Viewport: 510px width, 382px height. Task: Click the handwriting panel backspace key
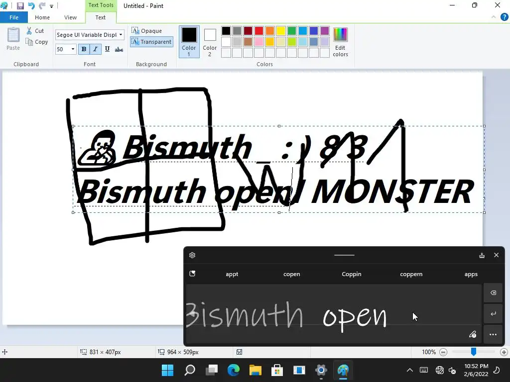[x=493, y=292]
